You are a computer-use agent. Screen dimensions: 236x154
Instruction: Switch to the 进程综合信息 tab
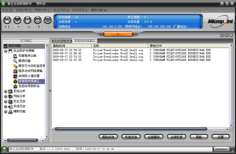[62, 41]
